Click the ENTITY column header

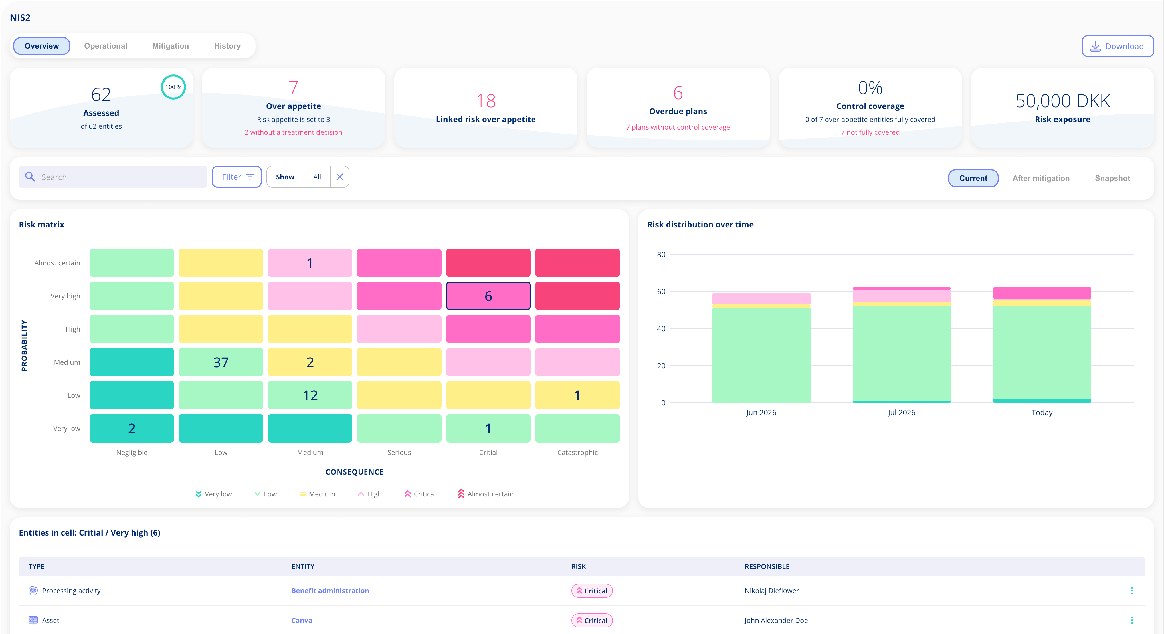302,566
